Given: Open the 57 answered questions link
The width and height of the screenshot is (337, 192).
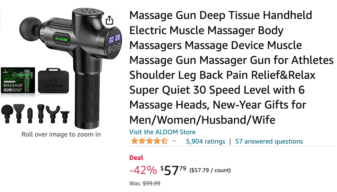Looking at the screenshot, I should point(269,141).
